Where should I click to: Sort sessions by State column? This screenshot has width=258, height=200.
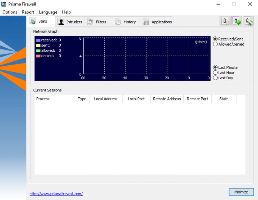pos(224,99)
